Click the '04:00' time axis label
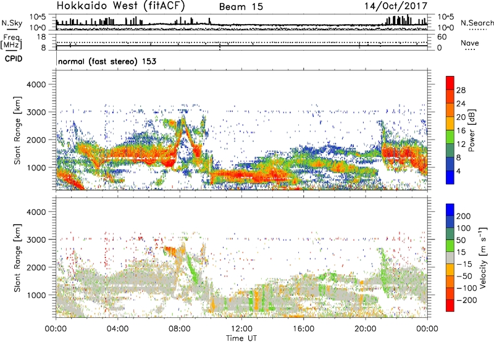 117,329
